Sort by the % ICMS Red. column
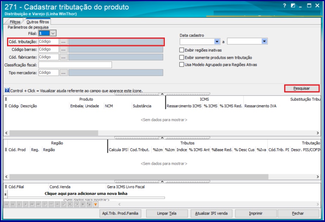Image resolution: width=325 pixels, height=222 pixels. (x=231, y=106)
